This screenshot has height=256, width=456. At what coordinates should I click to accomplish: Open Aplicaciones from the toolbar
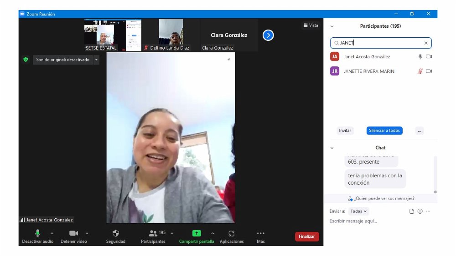pos(232,233)
